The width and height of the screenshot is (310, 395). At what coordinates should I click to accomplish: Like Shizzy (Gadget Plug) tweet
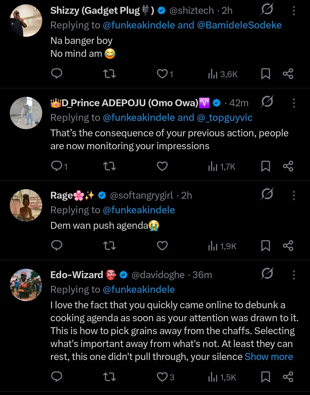(x=162, y=74)
